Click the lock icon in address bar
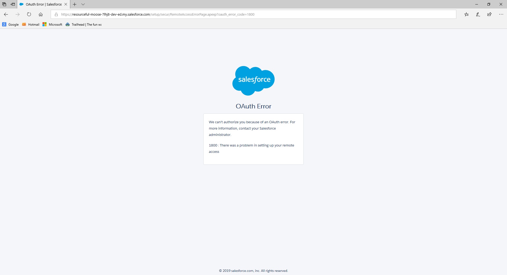The height and width of the screenshot is (275, 507). (56, 14)
